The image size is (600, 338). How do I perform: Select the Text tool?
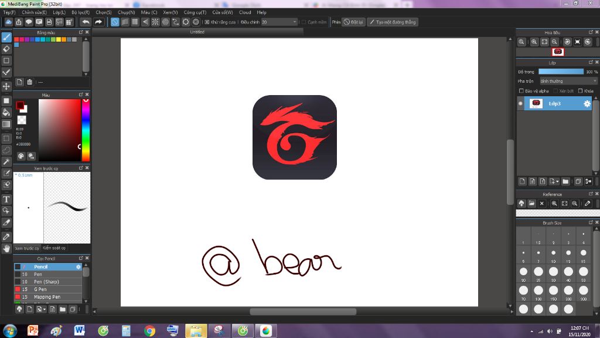click(x=6, y=199)
